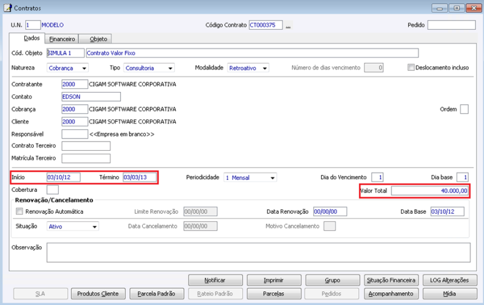The width and height of the screenshot is (484, 305).
Task: Click the Cód. Objeto field SIMULA 1
Action: (x=65, y=53)
